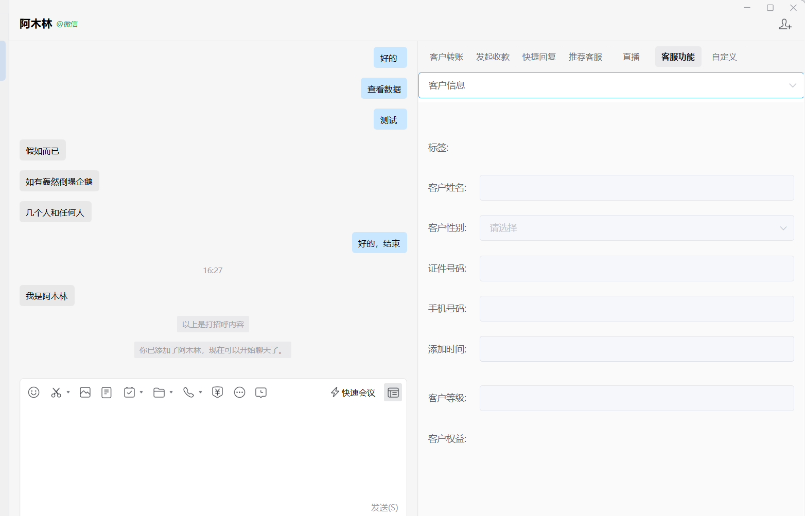
Task: Click the 好的，结束 message bubble
Action: pos(379,243)
